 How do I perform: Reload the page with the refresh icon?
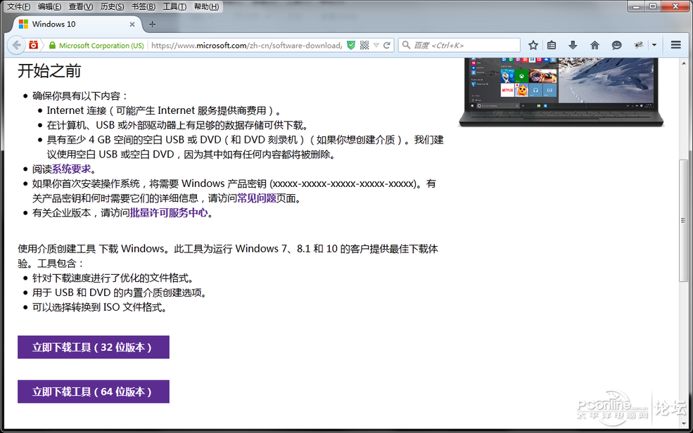click(387, 45)
